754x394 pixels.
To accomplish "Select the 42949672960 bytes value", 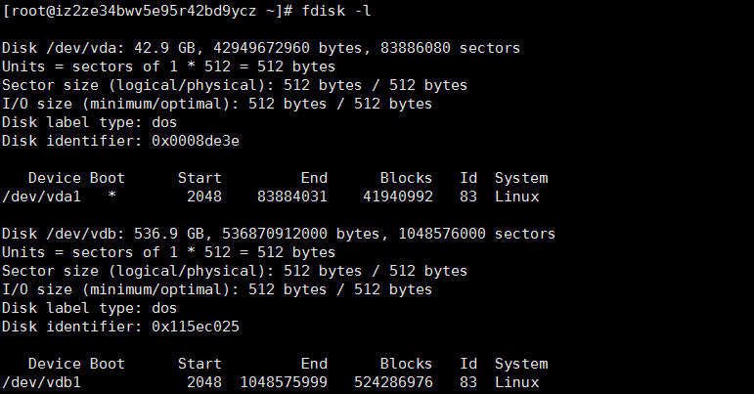I will (x=288, y=48).
